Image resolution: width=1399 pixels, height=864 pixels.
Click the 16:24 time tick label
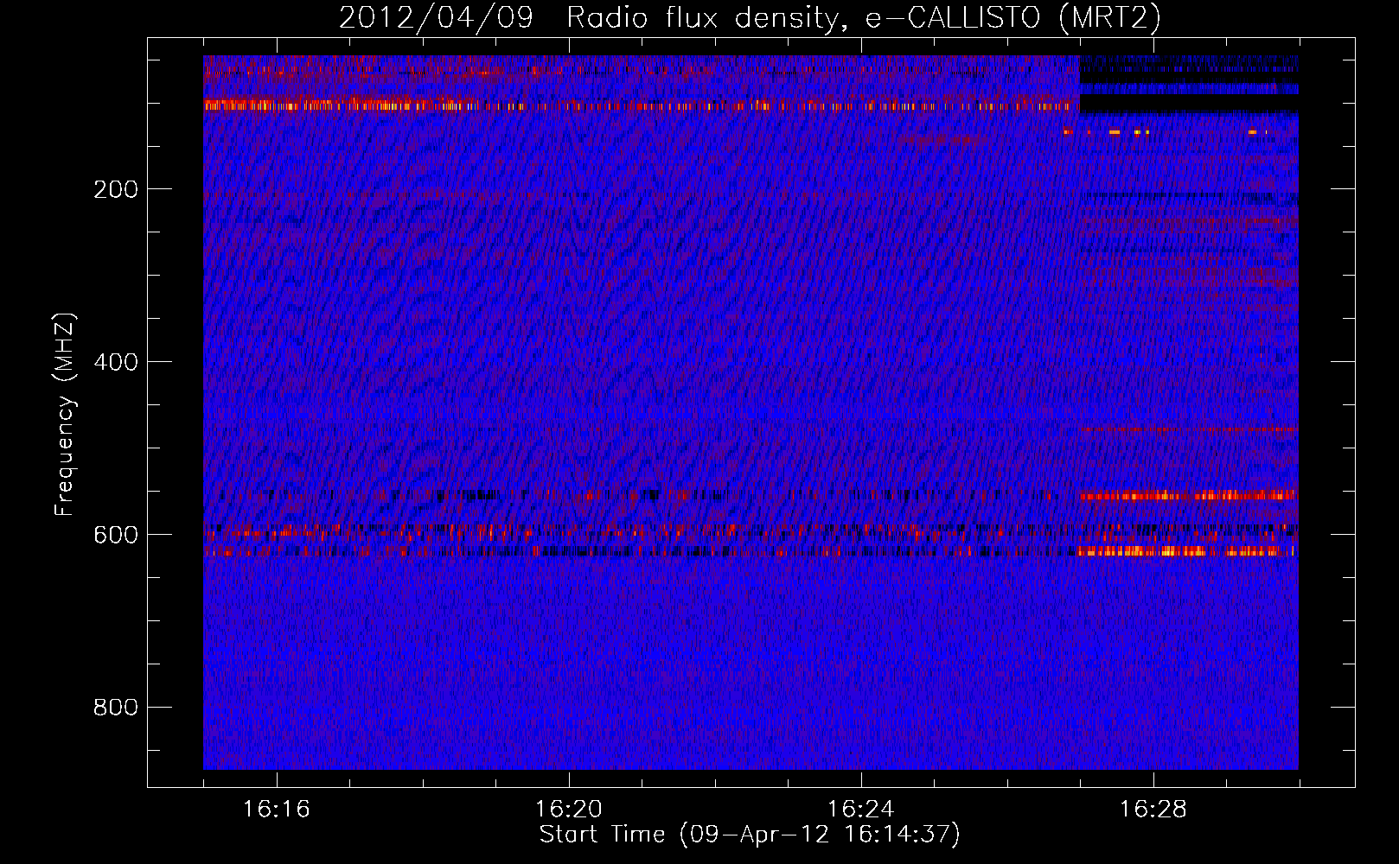(x=861, y=810)
